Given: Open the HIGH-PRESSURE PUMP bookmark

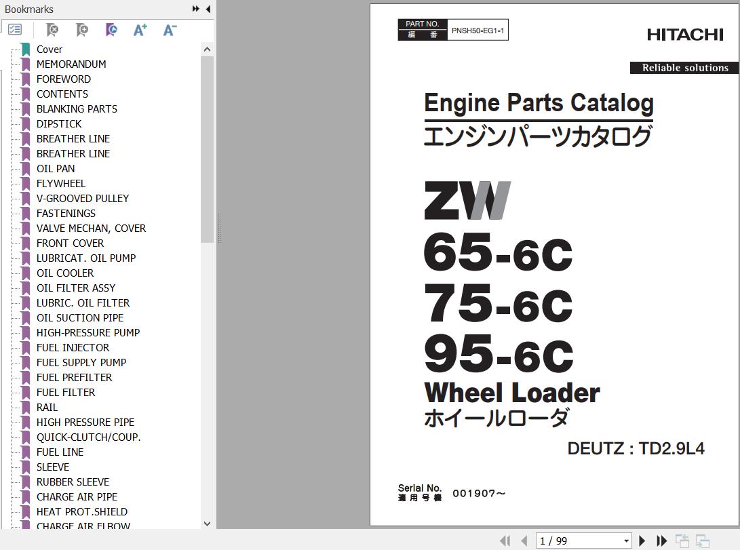Looking at the screenshot, I should pyautogui.click(x=88, y=332).
